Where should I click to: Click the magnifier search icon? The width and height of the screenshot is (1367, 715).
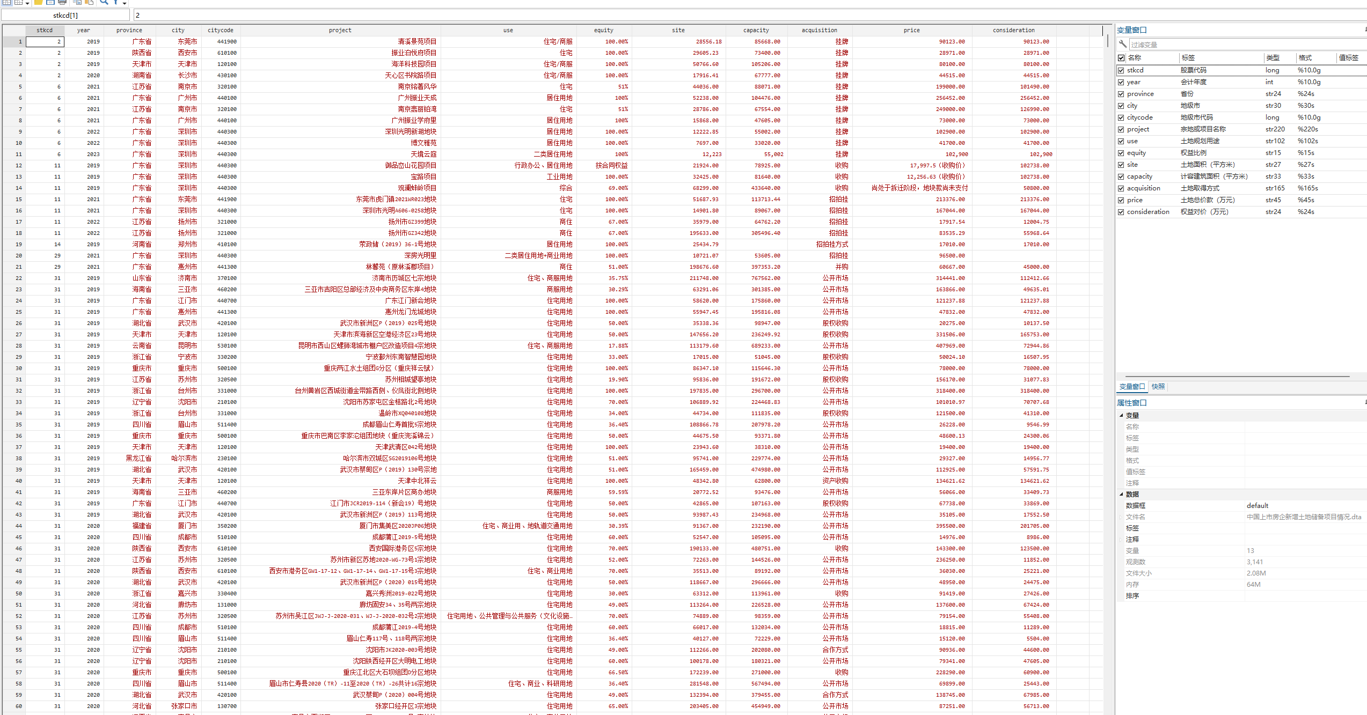point(104,2)
